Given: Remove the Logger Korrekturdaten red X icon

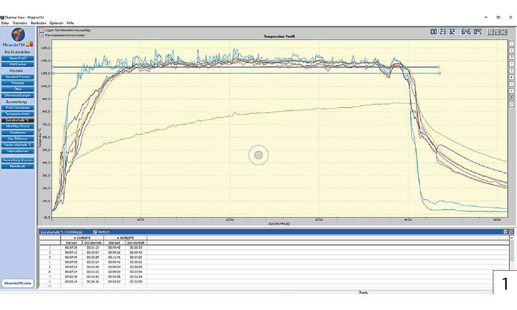Looking at the screenshot, I should 41,30.
